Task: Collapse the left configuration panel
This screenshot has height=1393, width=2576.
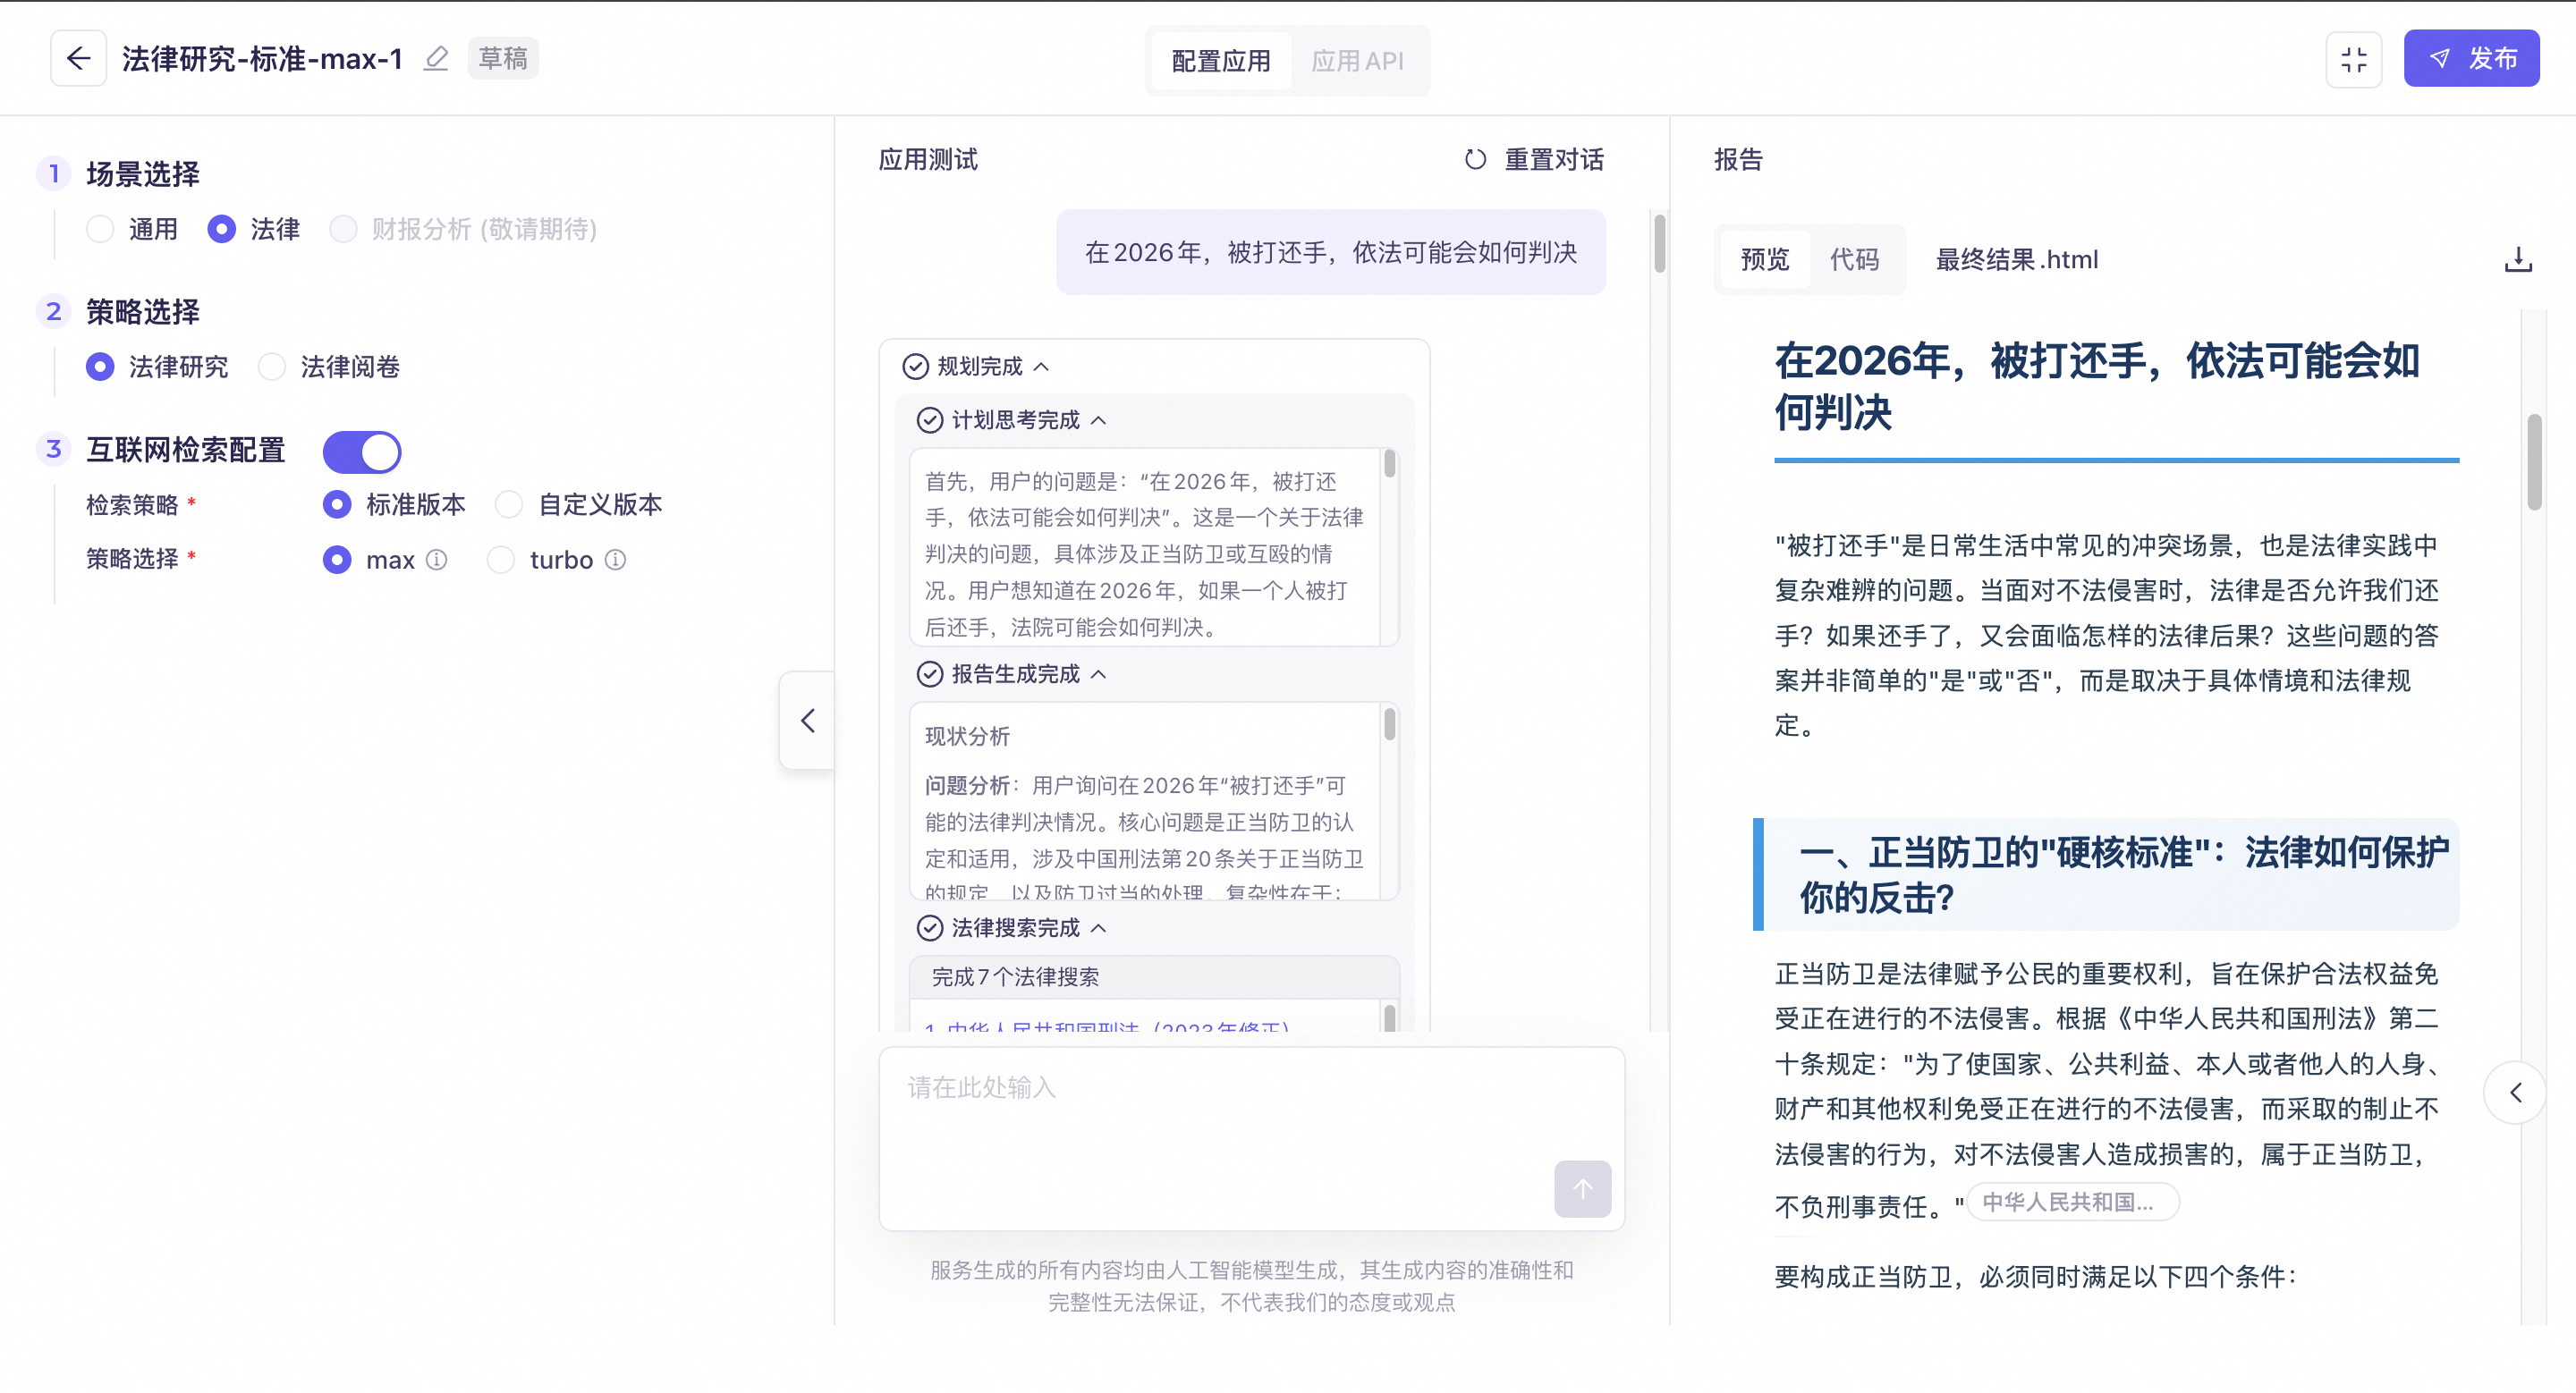Action: pyautogui.click(x=807, y=720)
